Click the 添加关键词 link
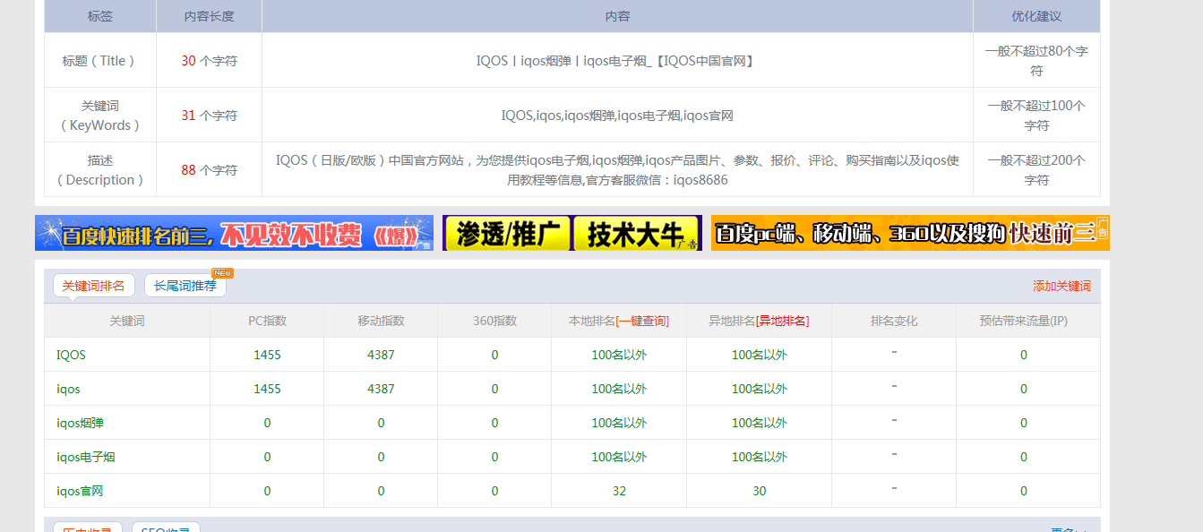 [x=1061, y=287]
